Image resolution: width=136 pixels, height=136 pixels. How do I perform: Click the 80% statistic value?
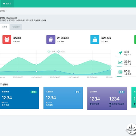127,71
